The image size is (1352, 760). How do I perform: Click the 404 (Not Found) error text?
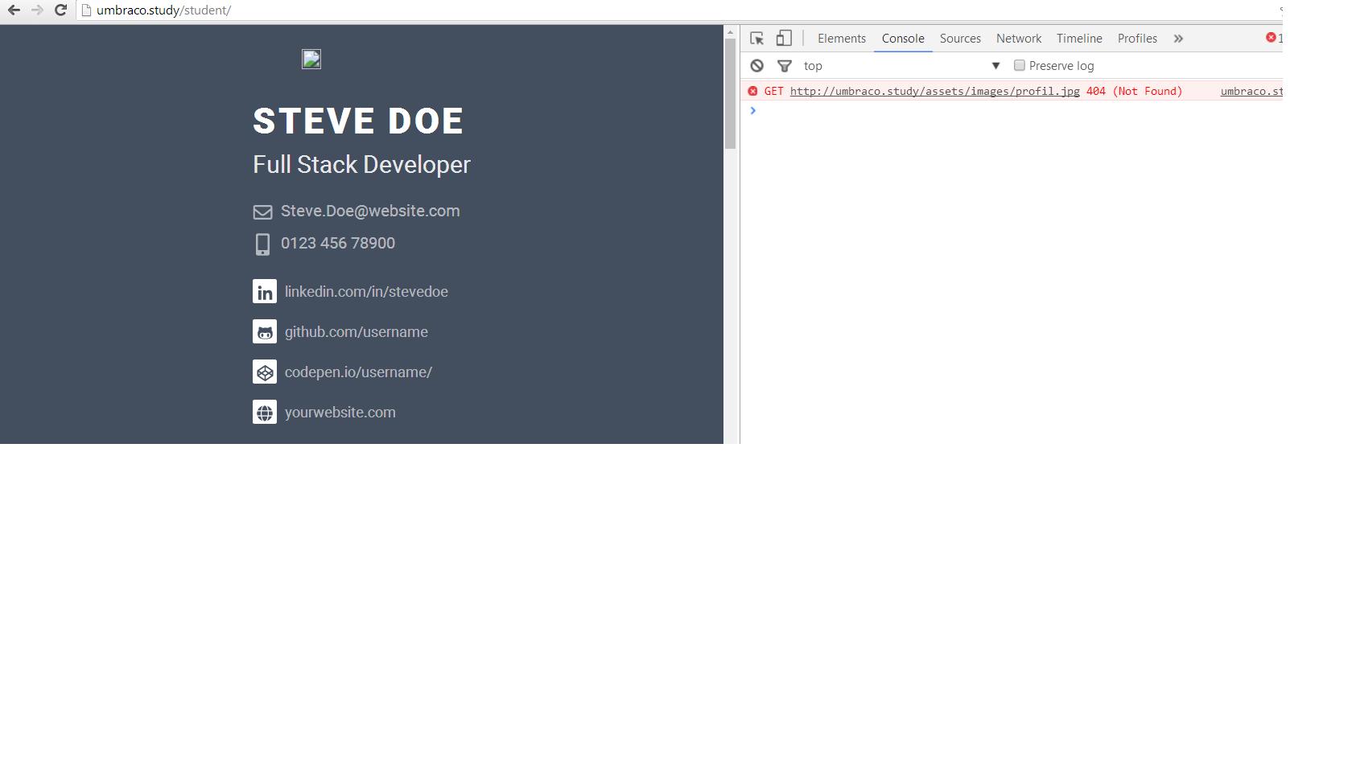[1134, 91]
